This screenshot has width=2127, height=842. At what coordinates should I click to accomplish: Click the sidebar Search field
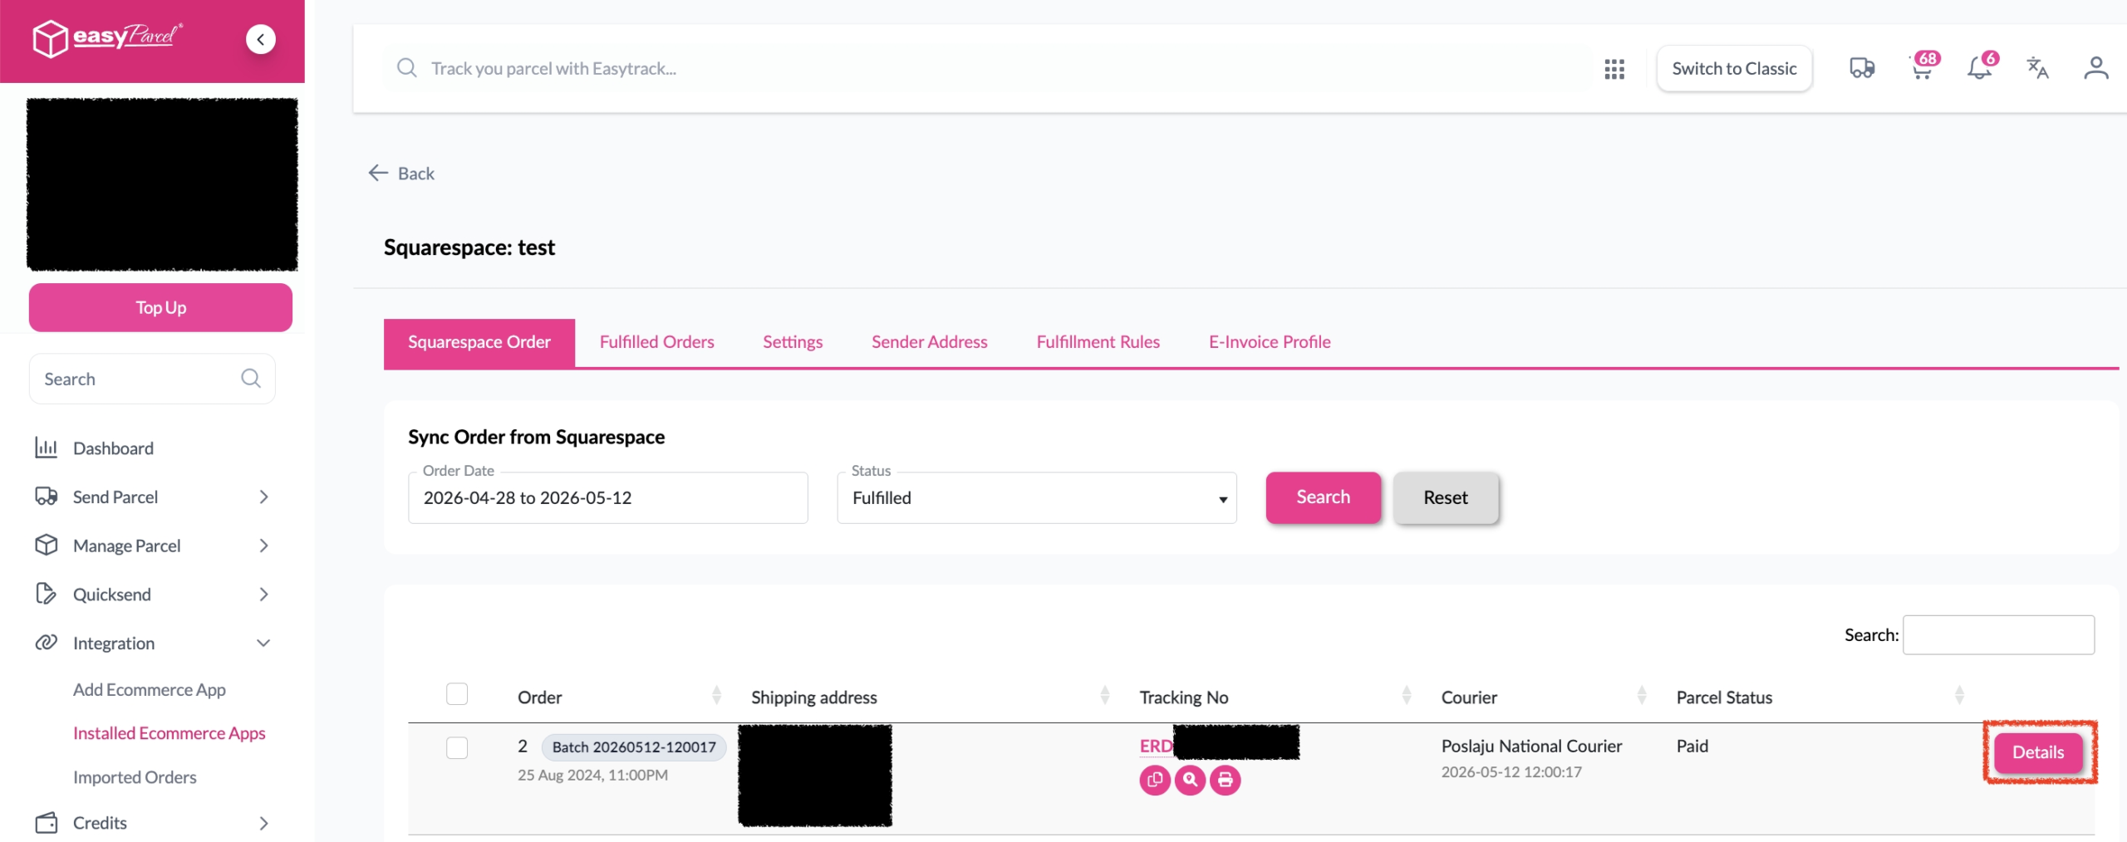click(x=152, y=379)
